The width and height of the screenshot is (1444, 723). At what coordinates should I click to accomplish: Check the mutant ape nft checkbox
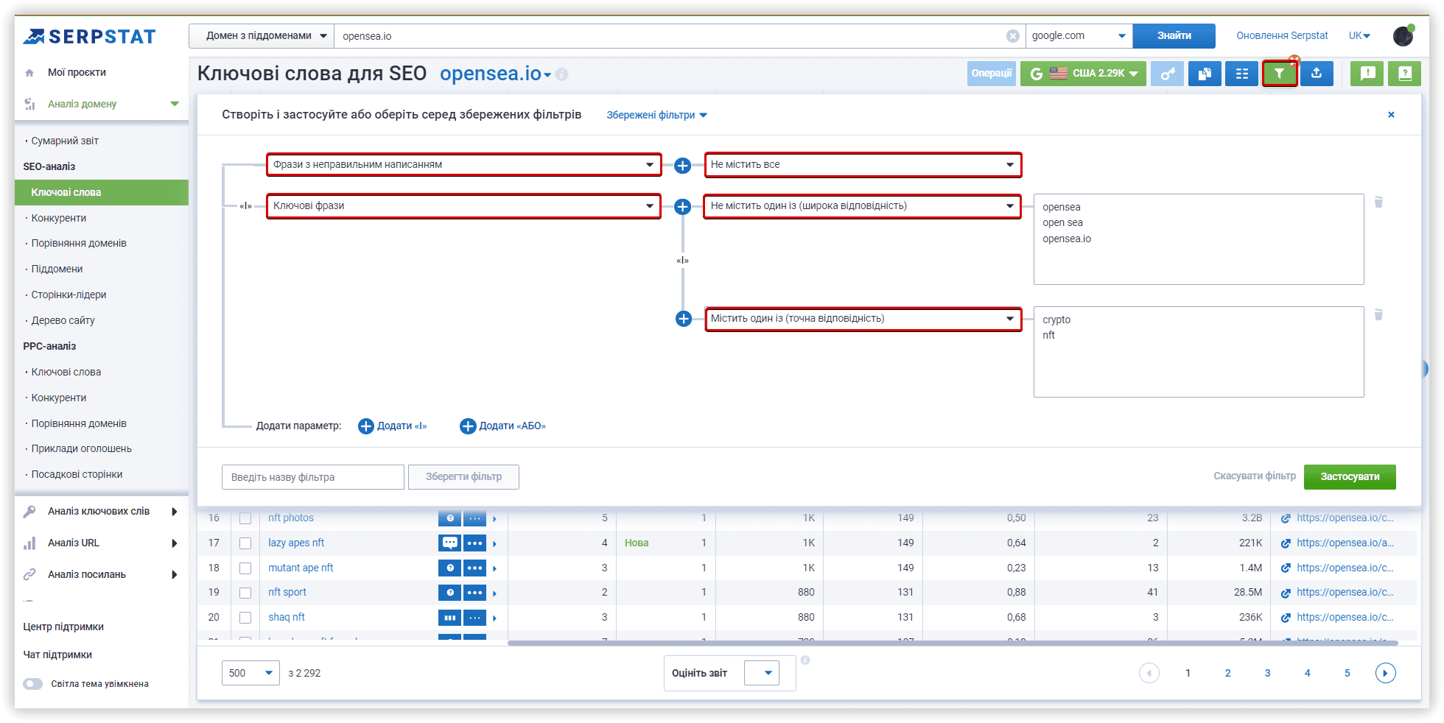click(245, 568)
